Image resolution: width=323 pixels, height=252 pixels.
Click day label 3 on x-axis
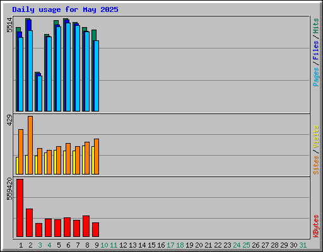pos(40,245)
